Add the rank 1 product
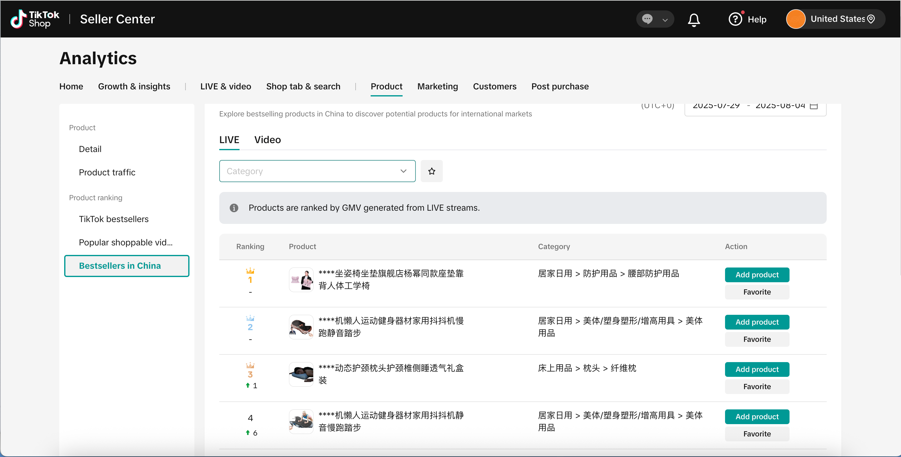901x457 pixels. pyautogui.click(x=757, y=275)
